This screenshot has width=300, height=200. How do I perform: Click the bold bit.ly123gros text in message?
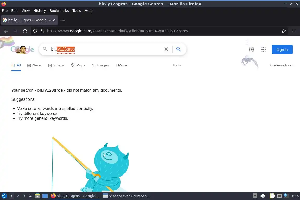[50, 90]
